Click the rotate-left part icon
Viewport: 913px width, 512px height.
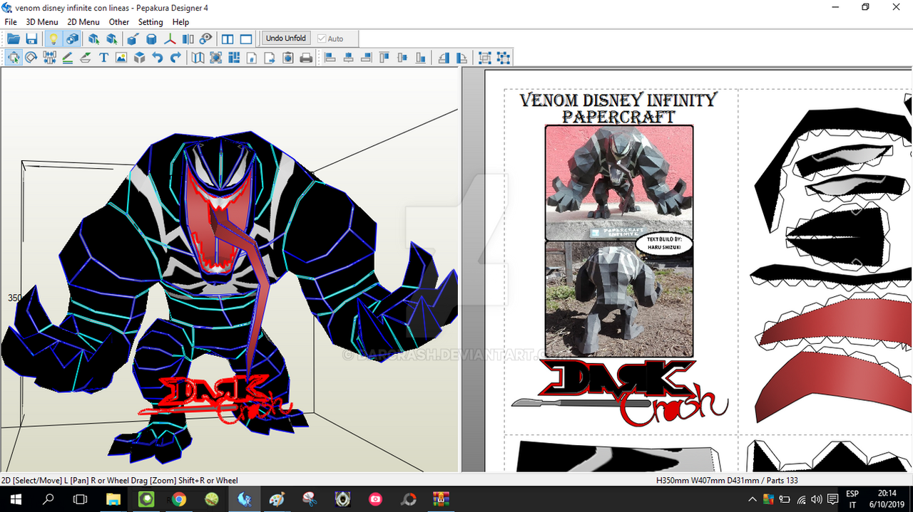[x=444, y=58]
